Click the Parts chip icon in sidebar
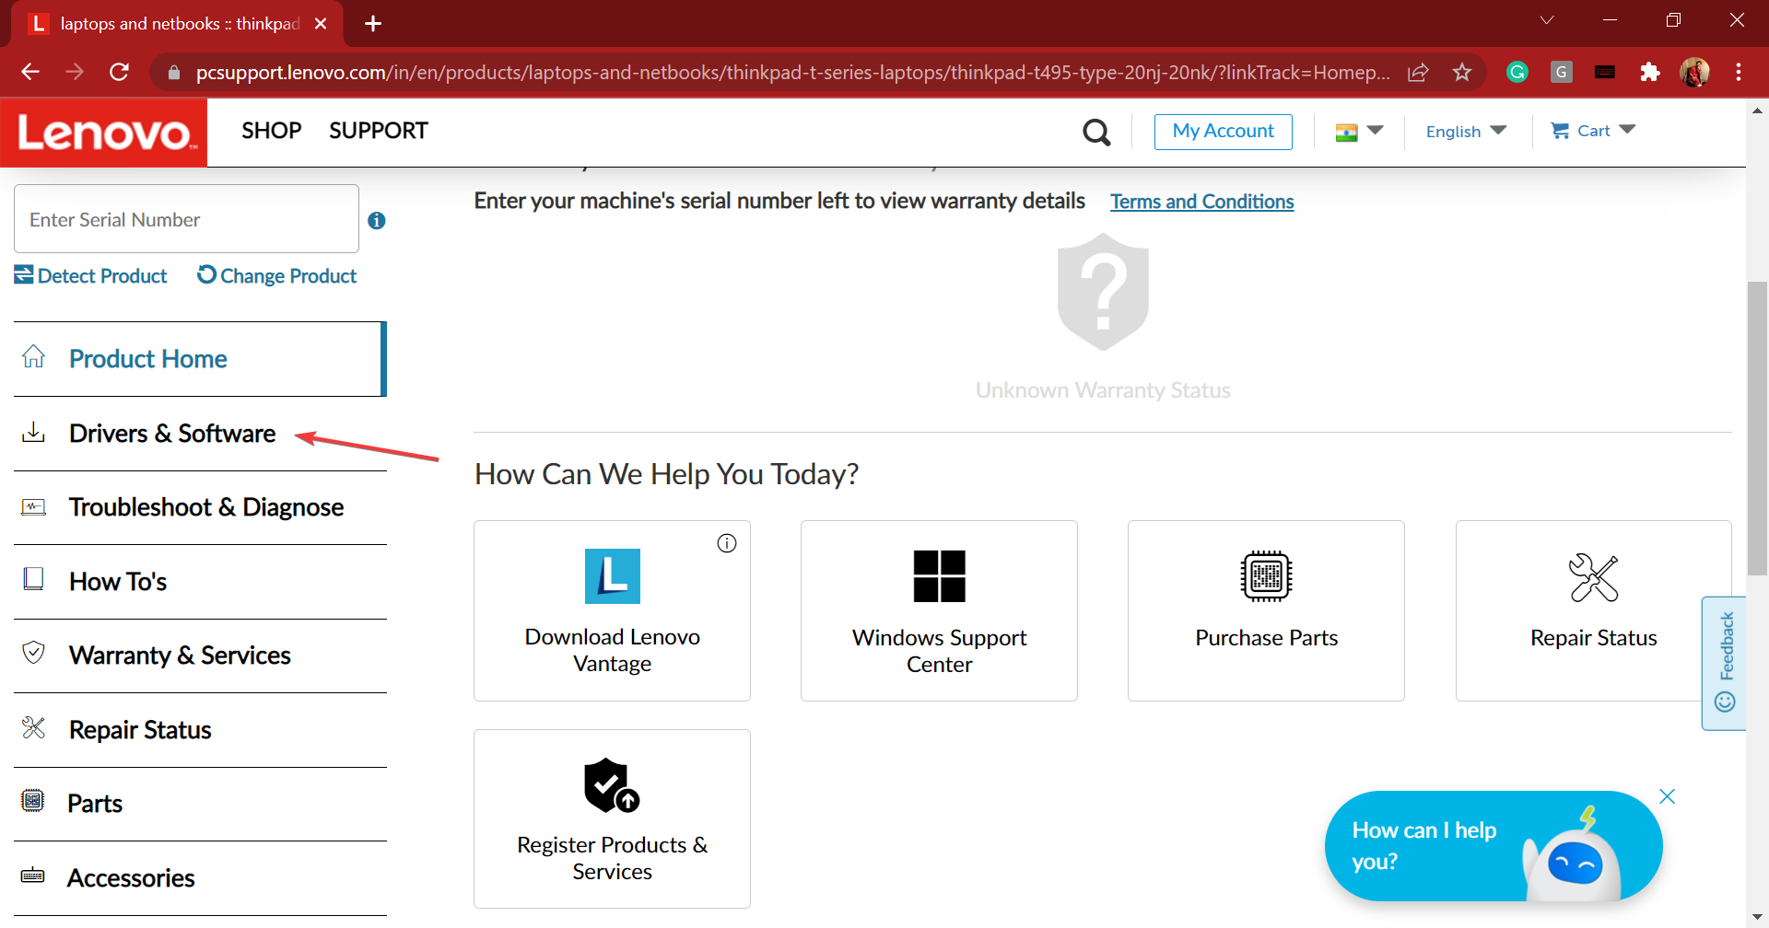The height and width of the screenshot is (928, 1769). pos(33,801)
